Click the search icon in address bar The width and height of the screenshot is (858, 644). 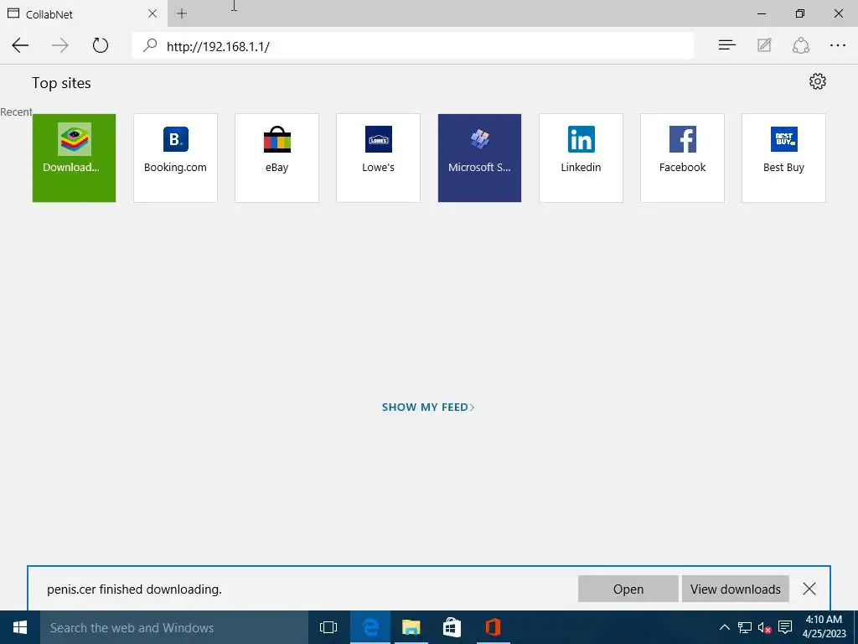(150, 45)
